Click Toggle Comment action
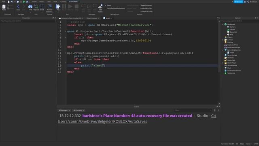Viewport: 259px width, 146px height. coord(146,5)
